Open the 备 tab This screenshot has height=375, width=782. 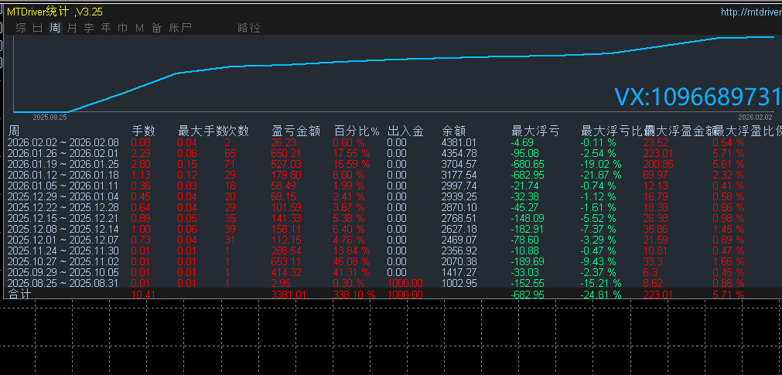pos(156,28)
